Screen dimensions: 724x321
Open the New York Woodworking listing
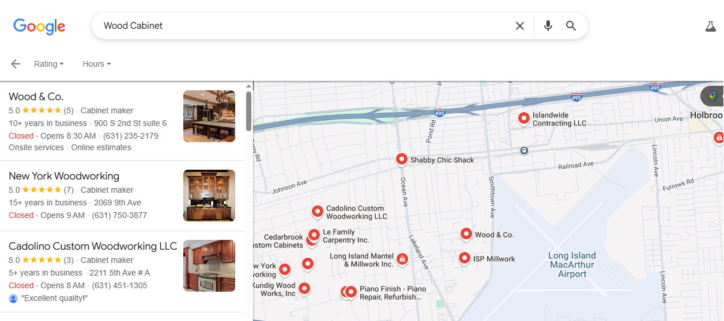(64, 176)
